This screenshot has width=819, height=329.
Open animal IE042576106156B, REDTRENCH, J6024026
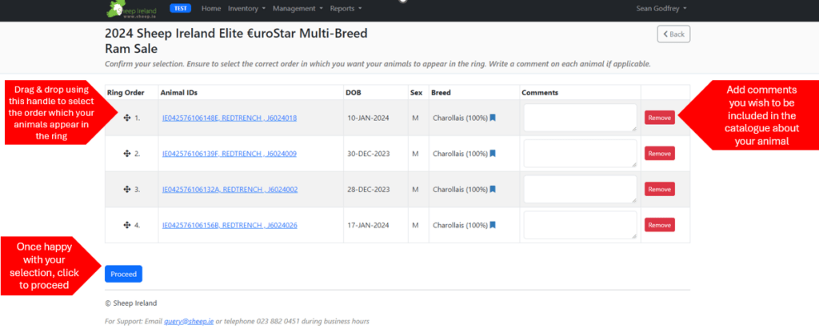[230, 225]
